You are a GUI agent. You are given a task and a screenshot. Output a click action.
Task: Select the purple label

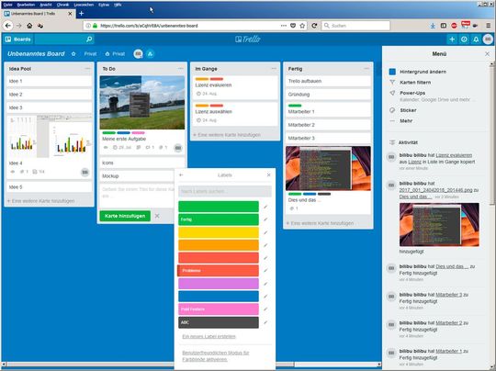219,284
